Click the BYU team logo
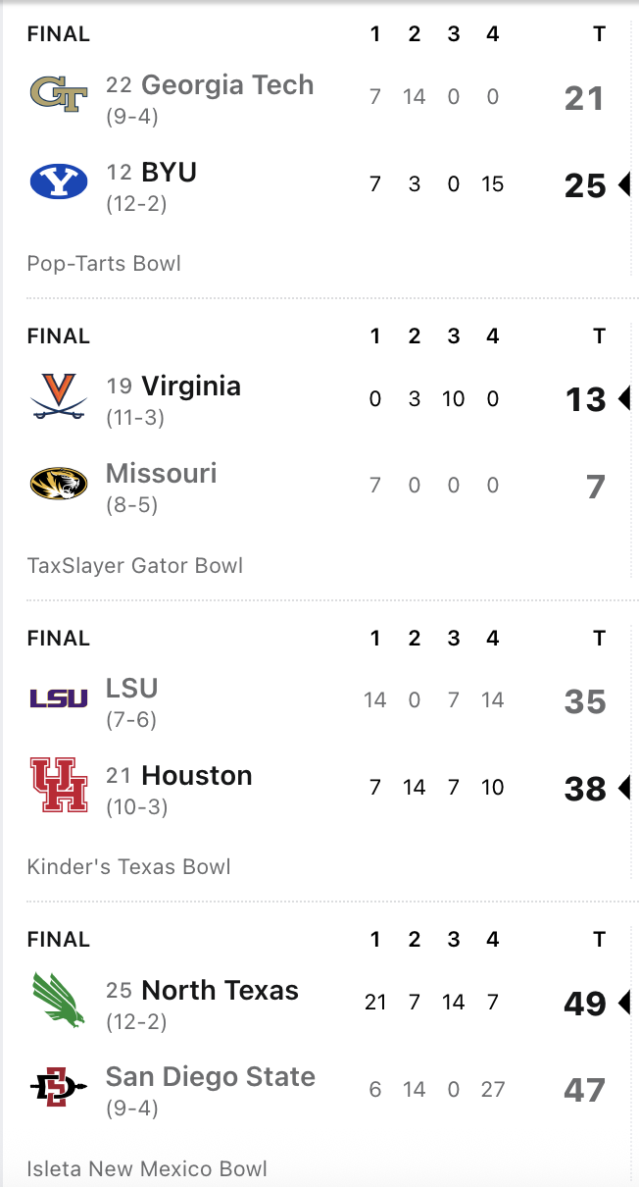 [59, 181]
